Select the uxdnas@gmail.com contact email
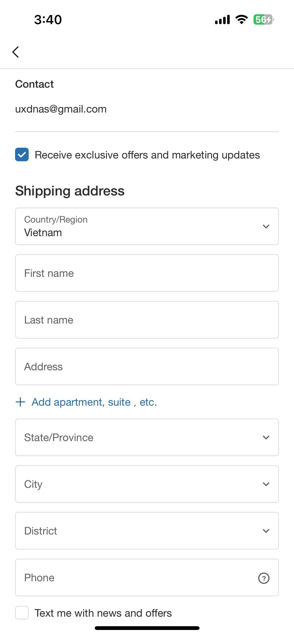 (61, 109)
